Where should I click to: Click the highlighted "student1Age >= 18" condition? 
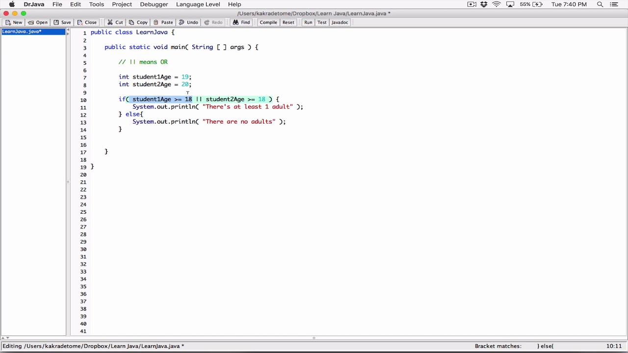(x=162, y=100)
